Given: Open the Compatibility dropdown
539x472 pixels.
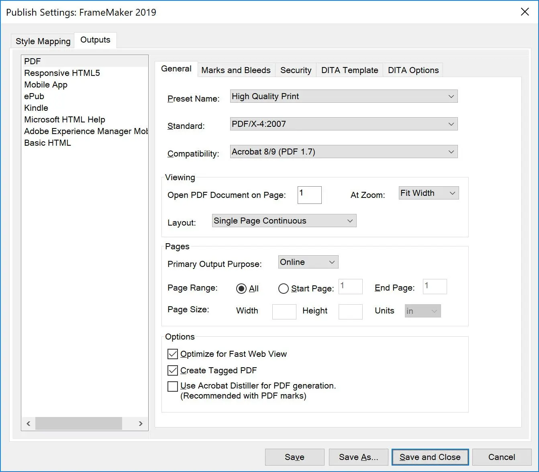Looking at the screenshot, I should point(451,151).
